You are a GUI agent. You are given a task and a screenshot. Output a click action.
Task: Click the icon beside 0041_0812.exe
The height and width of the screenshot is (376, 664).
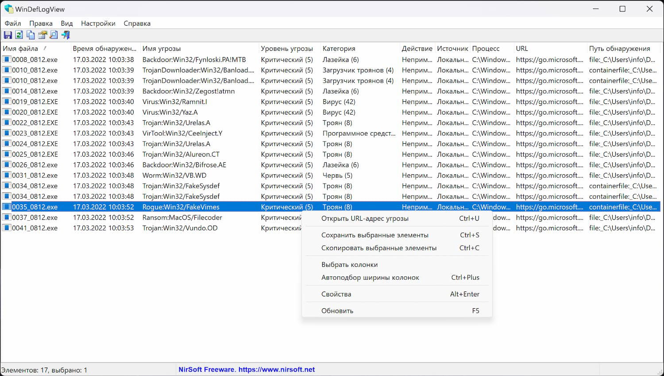click(7, 228)
